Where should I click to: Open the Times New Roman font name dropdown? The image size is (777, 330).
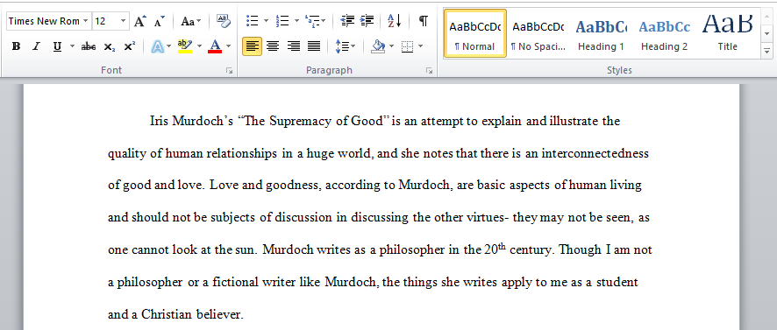[86, 21]
